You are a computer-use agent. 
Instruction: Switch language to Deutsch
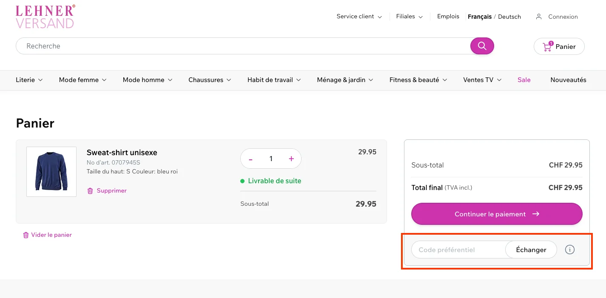click(x=509, y=17)
